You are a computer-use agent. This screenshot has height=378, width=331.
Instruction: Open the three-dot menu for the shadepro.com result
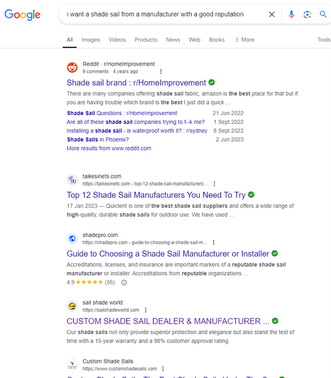pos(214,242)
